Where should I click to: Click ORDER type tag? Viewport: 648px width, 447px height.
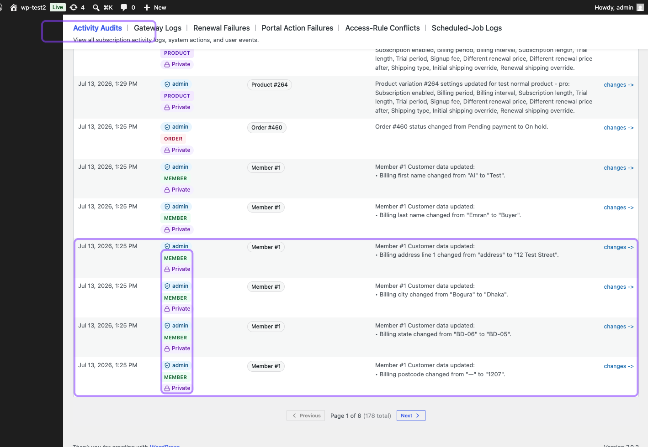173,139
